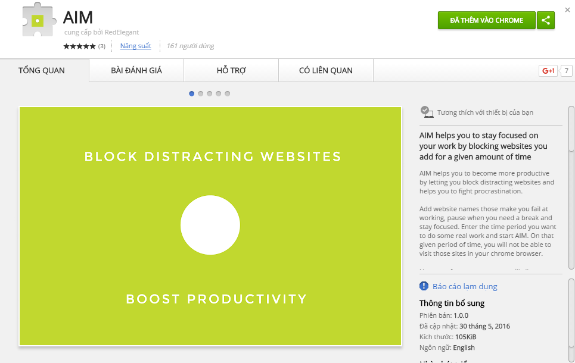Select the third carousel dot
Screen dimensions: 575x363
[209, 94]
